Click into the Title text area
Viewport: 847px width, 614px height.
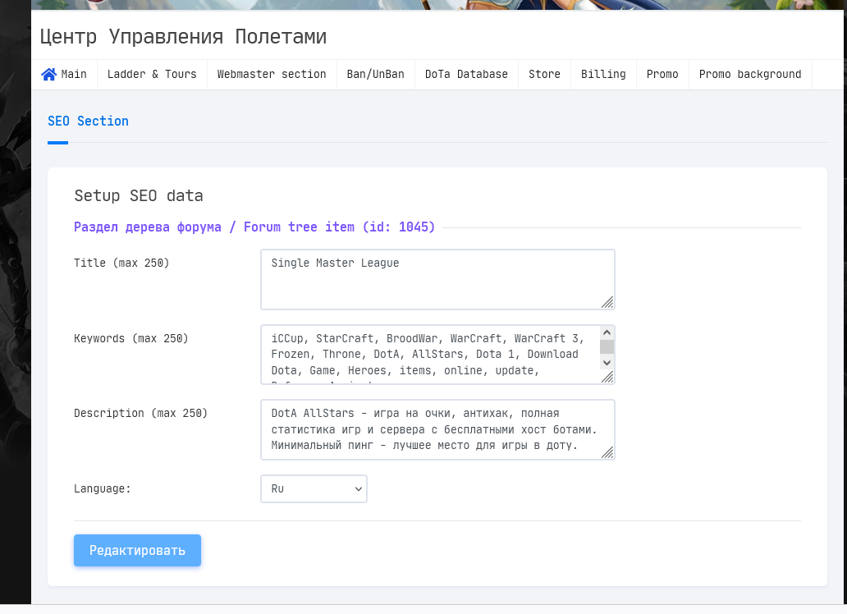[x=437, y=279]
